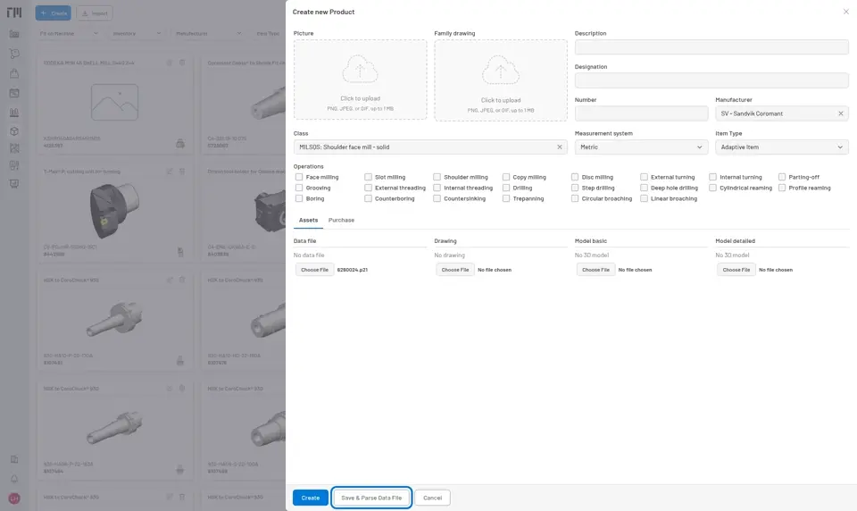Choose File for Model basic
This screenshot has width=857, height=511.
(595, 270)
